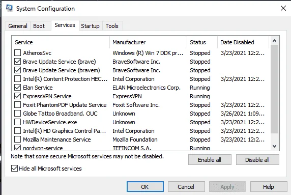291x195 pixels.
Task: Click the Enable all button
Action: point(210,160)
